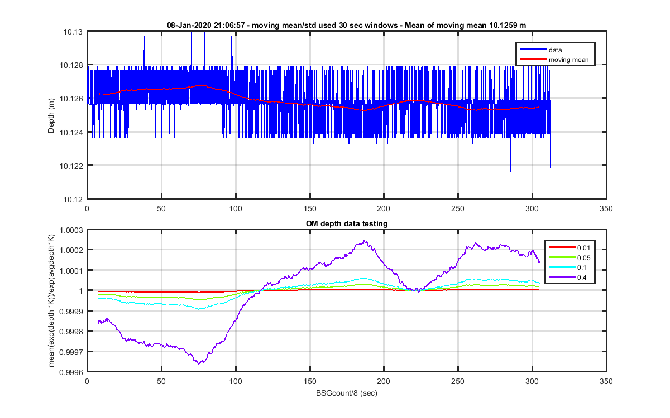Click the 150 x-axis tick of bottom plot
Screen dimensions: 670x418
309,381
